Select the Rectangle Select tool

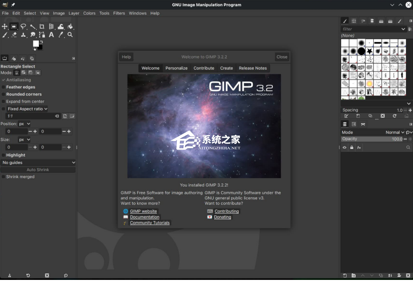[x=14, y=26]
